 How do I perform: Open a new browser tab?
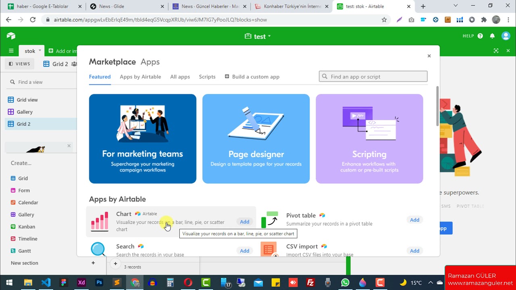[x=423, y=6]
